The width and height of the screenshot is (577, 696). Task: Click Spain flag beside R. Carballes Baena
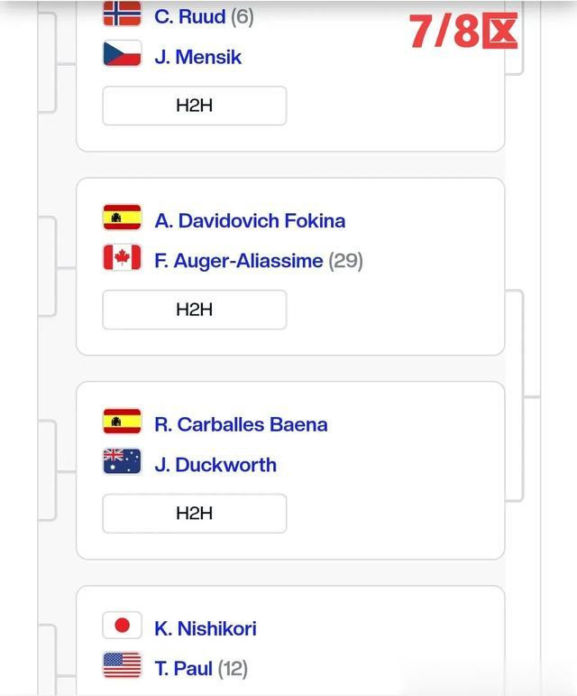point(122,421)
